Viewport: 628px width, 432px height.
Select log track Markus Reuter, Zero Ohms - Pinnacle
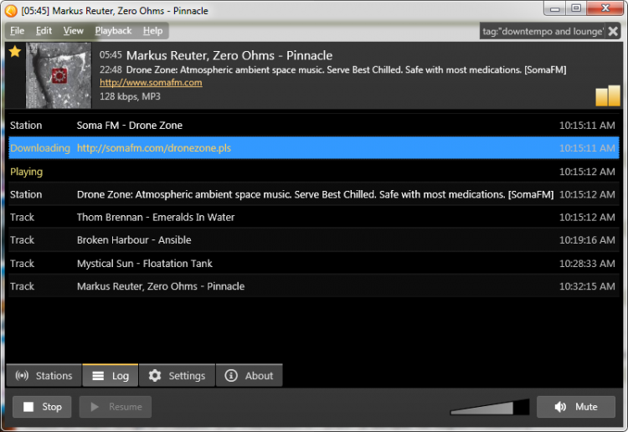pyautogui.click(x=314, y=286)
